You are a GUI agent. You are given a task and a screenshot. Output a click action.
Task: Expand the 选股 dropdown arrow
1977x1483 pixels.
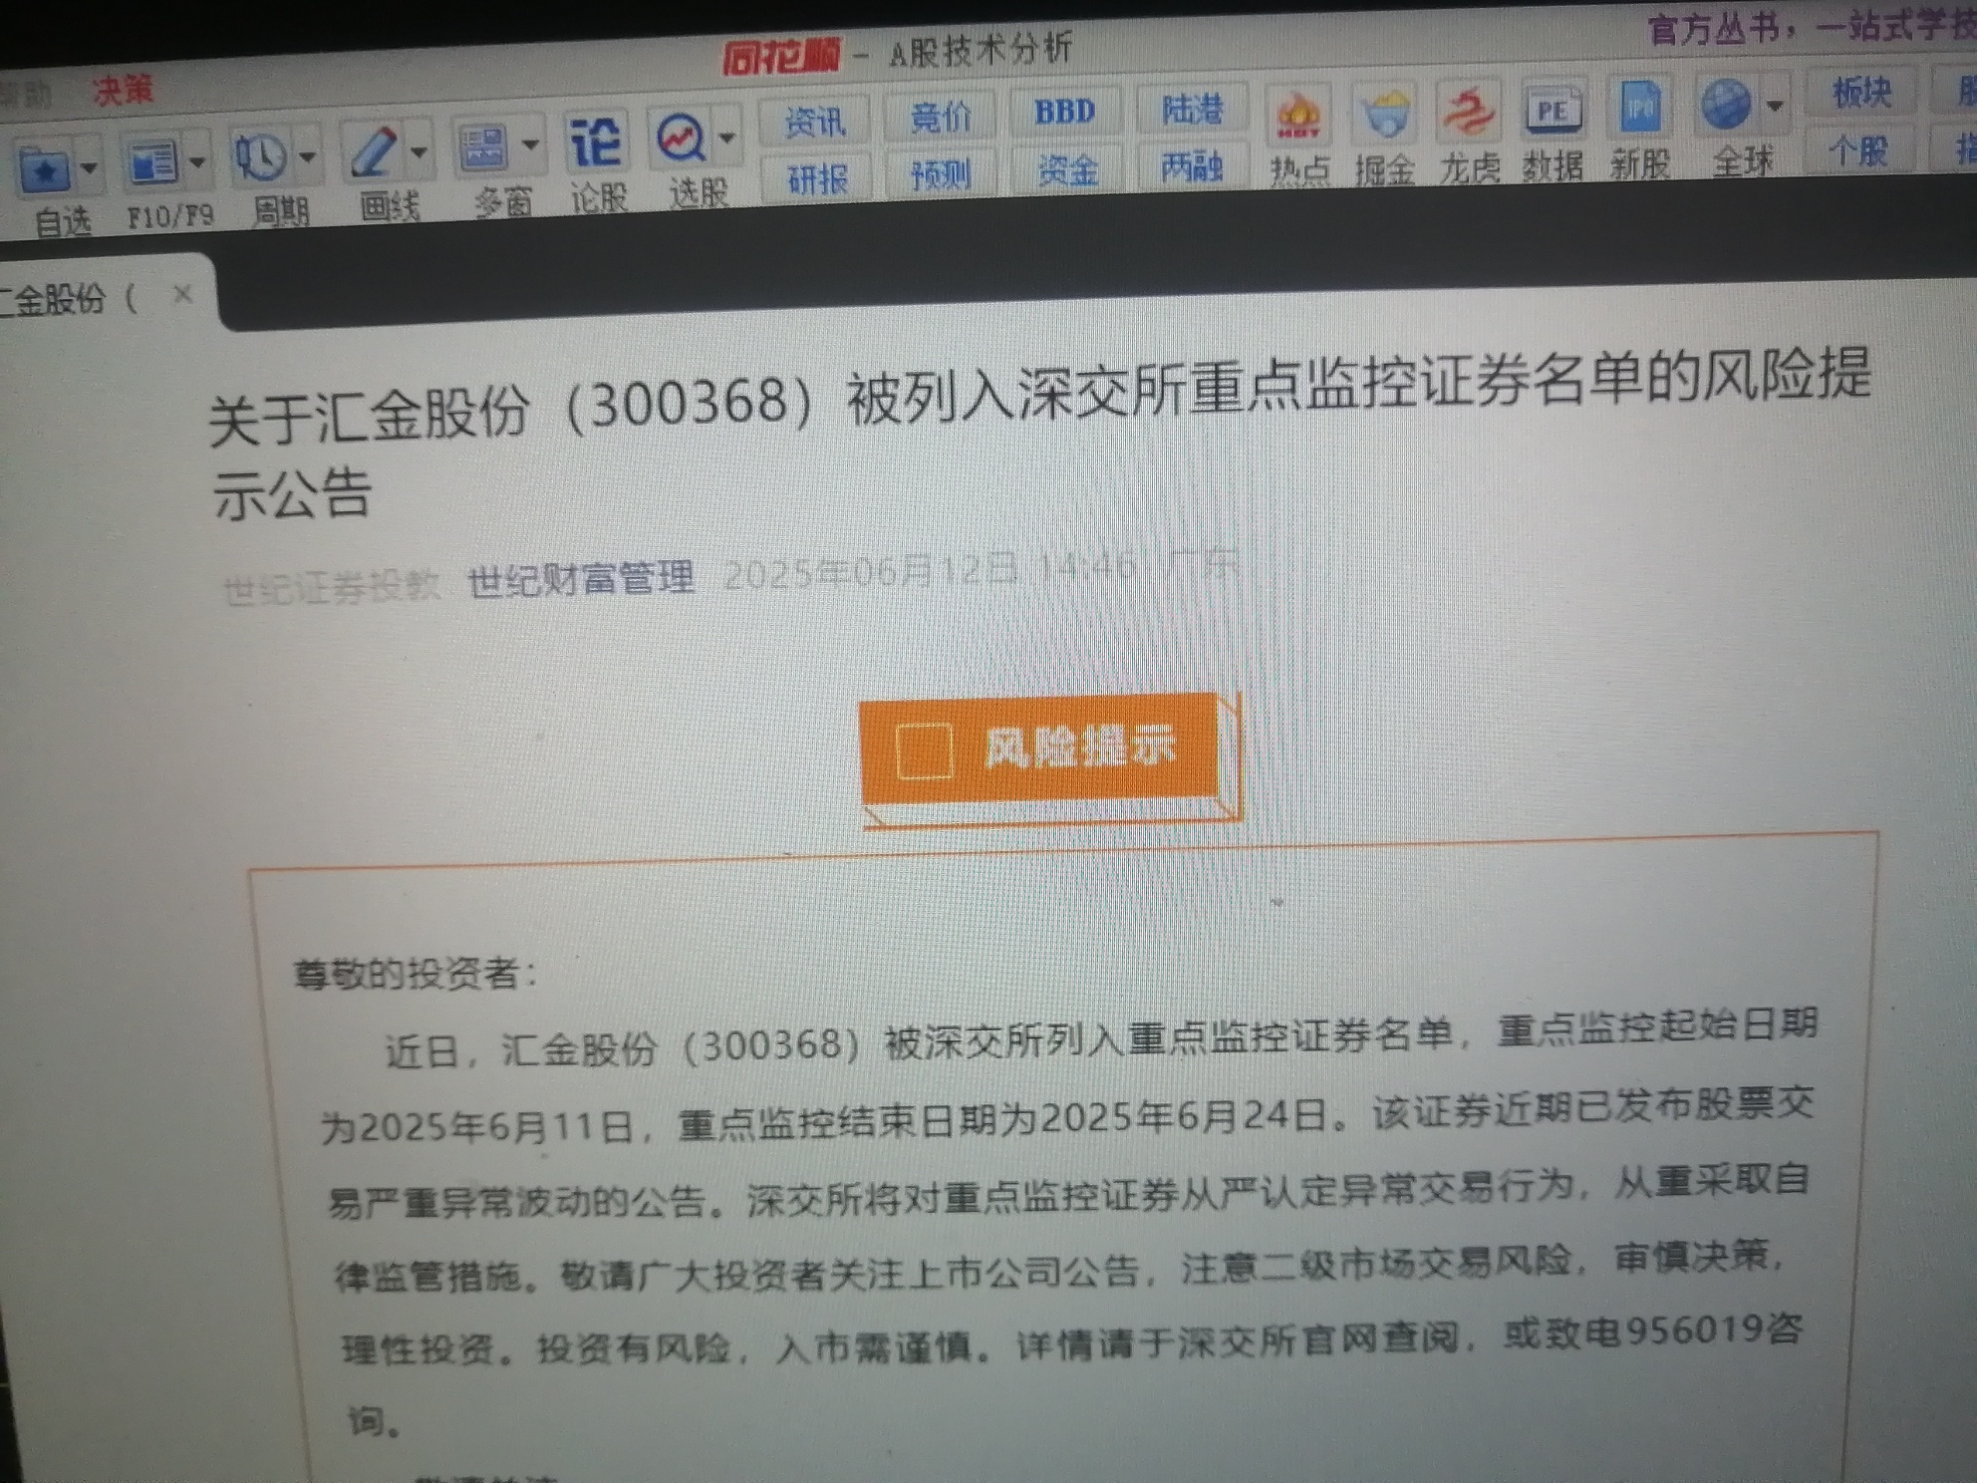click(x=727, y=137)
